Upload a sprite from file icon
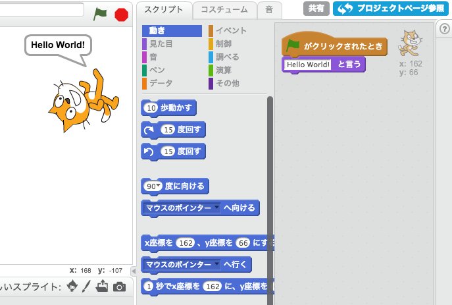The width and height of the screenshot is (452, 305). 102,286
